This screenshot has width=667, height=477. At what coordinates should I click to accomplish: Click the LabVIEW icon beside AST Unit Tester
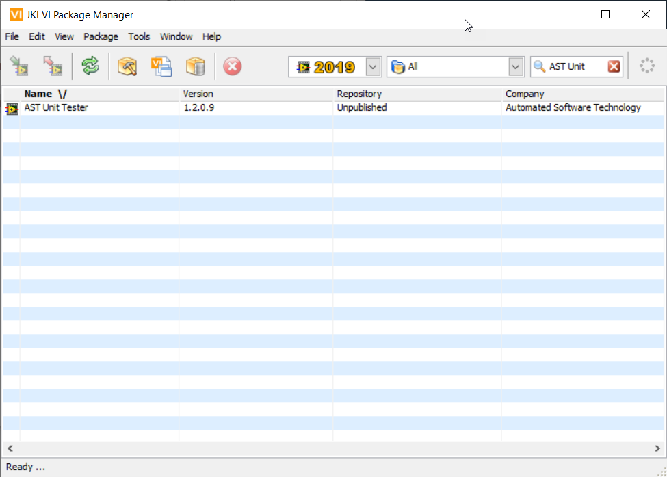click(x=12, y=109)
